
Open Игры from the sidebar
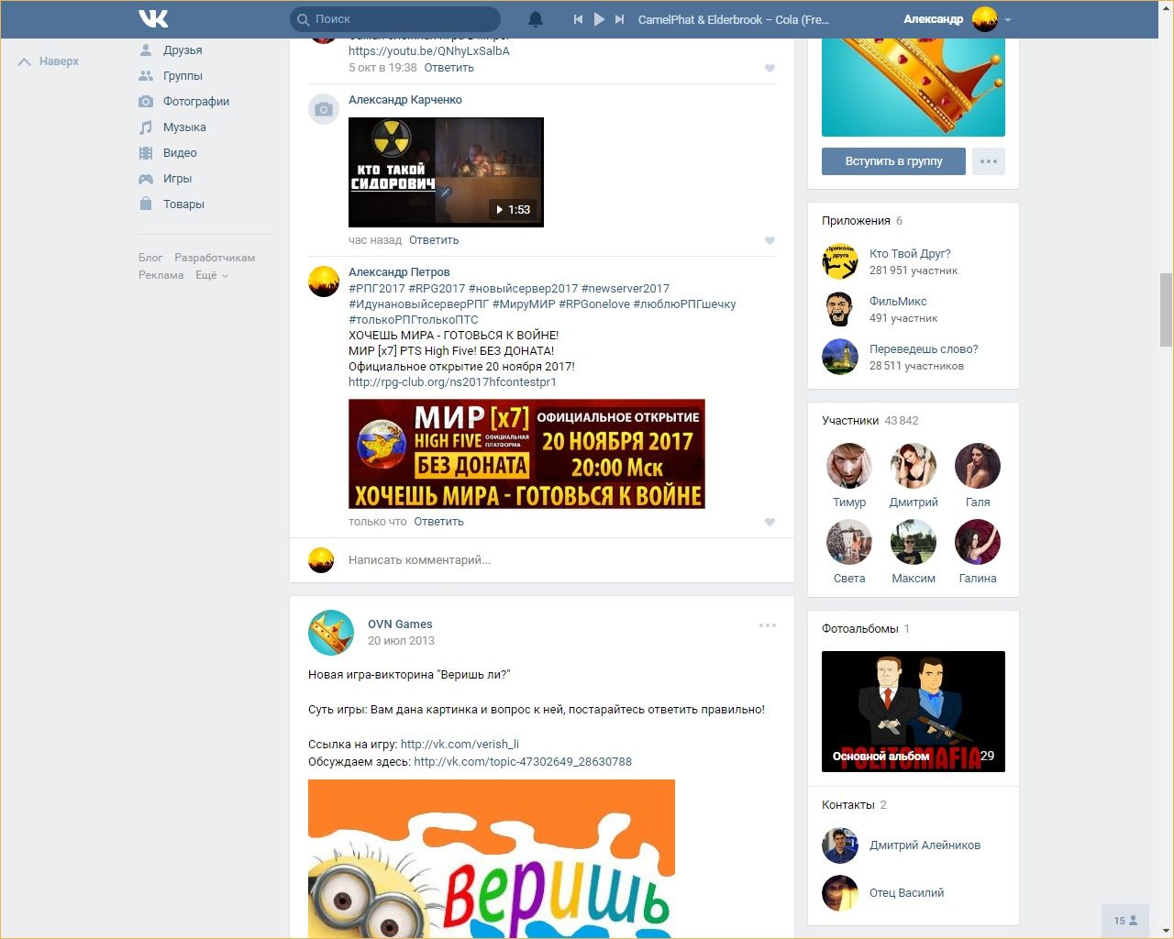click(177, 179)
